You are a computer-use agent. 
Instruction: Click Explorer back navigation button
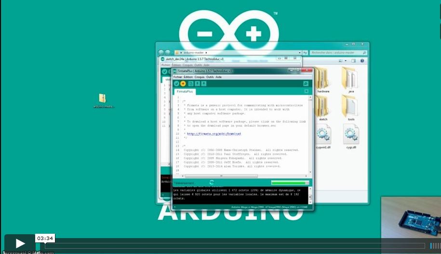click(x=161, y=53)
